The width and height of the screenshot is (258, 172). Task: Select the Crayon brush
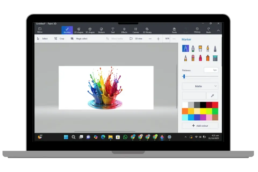(200, 58)
